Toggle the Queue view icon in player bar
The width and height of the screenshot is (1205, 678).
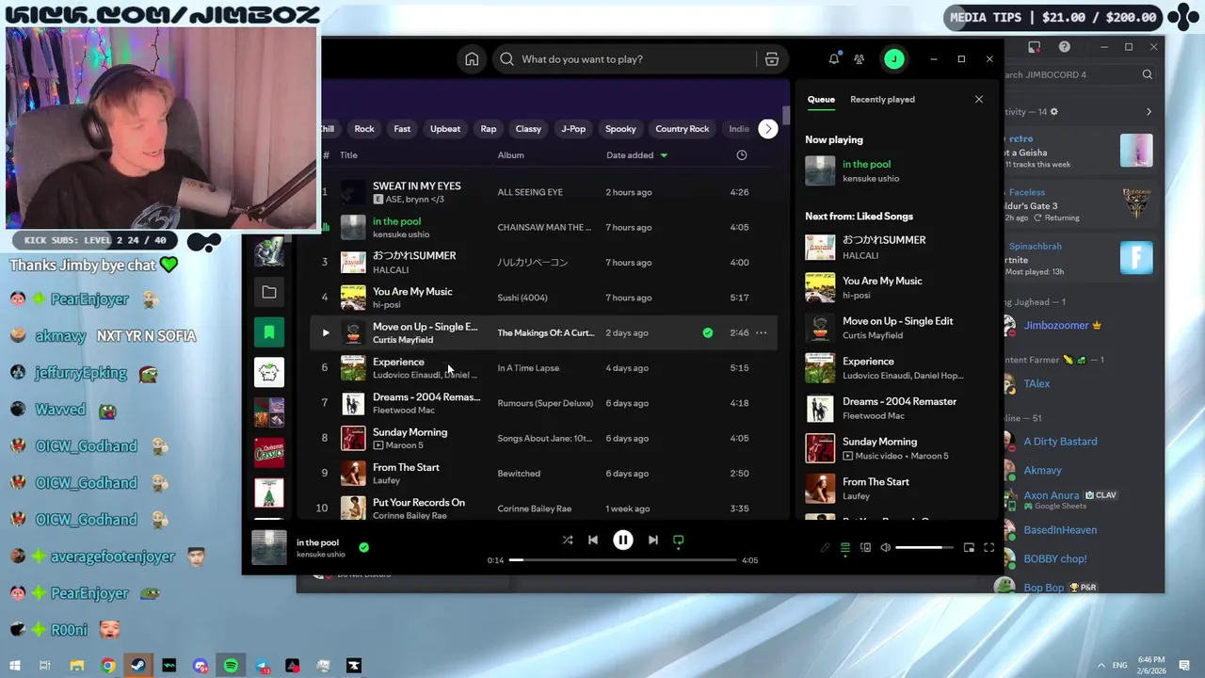(x=845, y=547)
